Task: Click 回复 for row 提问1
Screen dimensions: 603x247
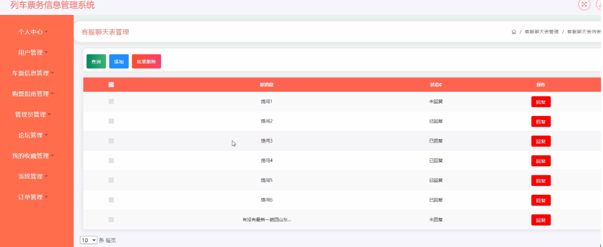Action: coord(541,102)
